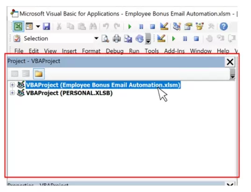
Task: Expand the Employee Bonus Email Automation project node
Action: 12,85
